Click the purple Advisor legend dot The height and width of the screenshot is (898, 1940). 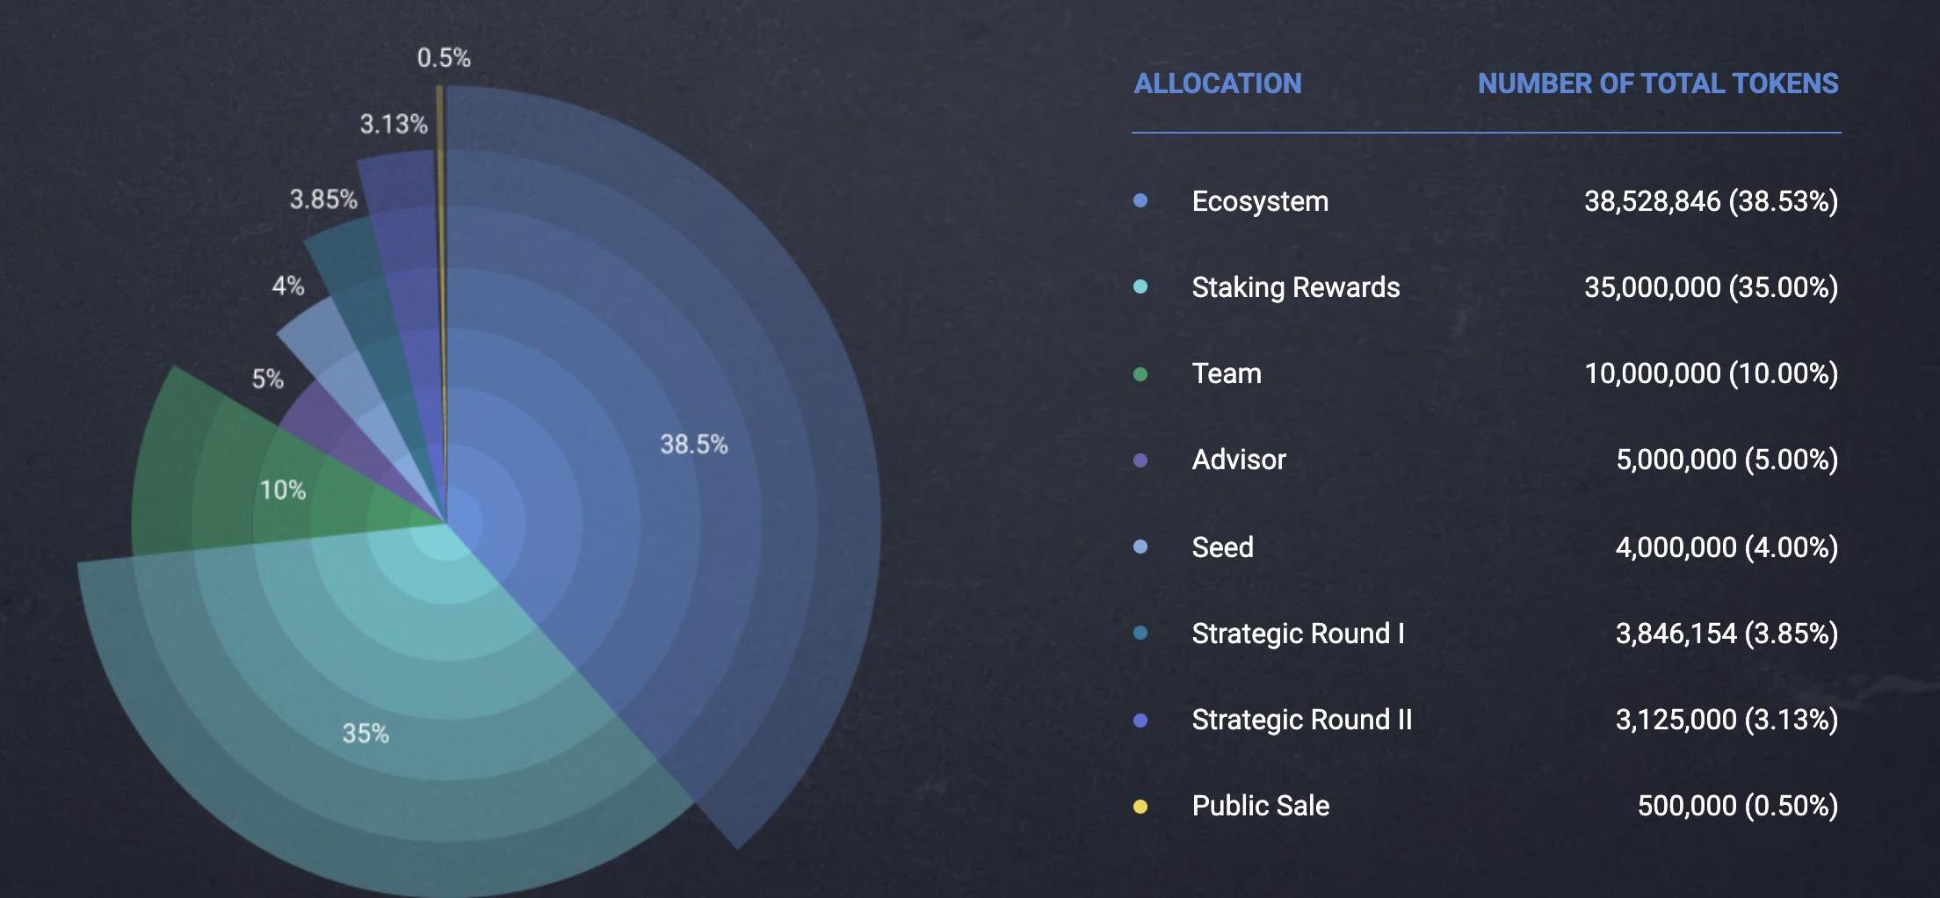point(1140,460)
